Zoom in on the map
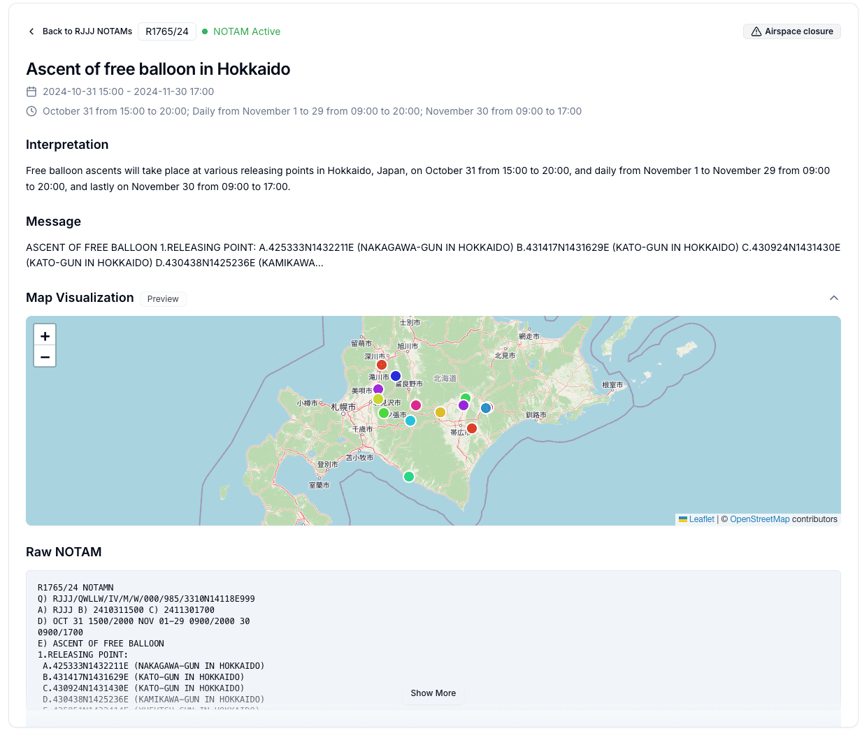This screenshot has width=862, height=731. click(45, 336)
